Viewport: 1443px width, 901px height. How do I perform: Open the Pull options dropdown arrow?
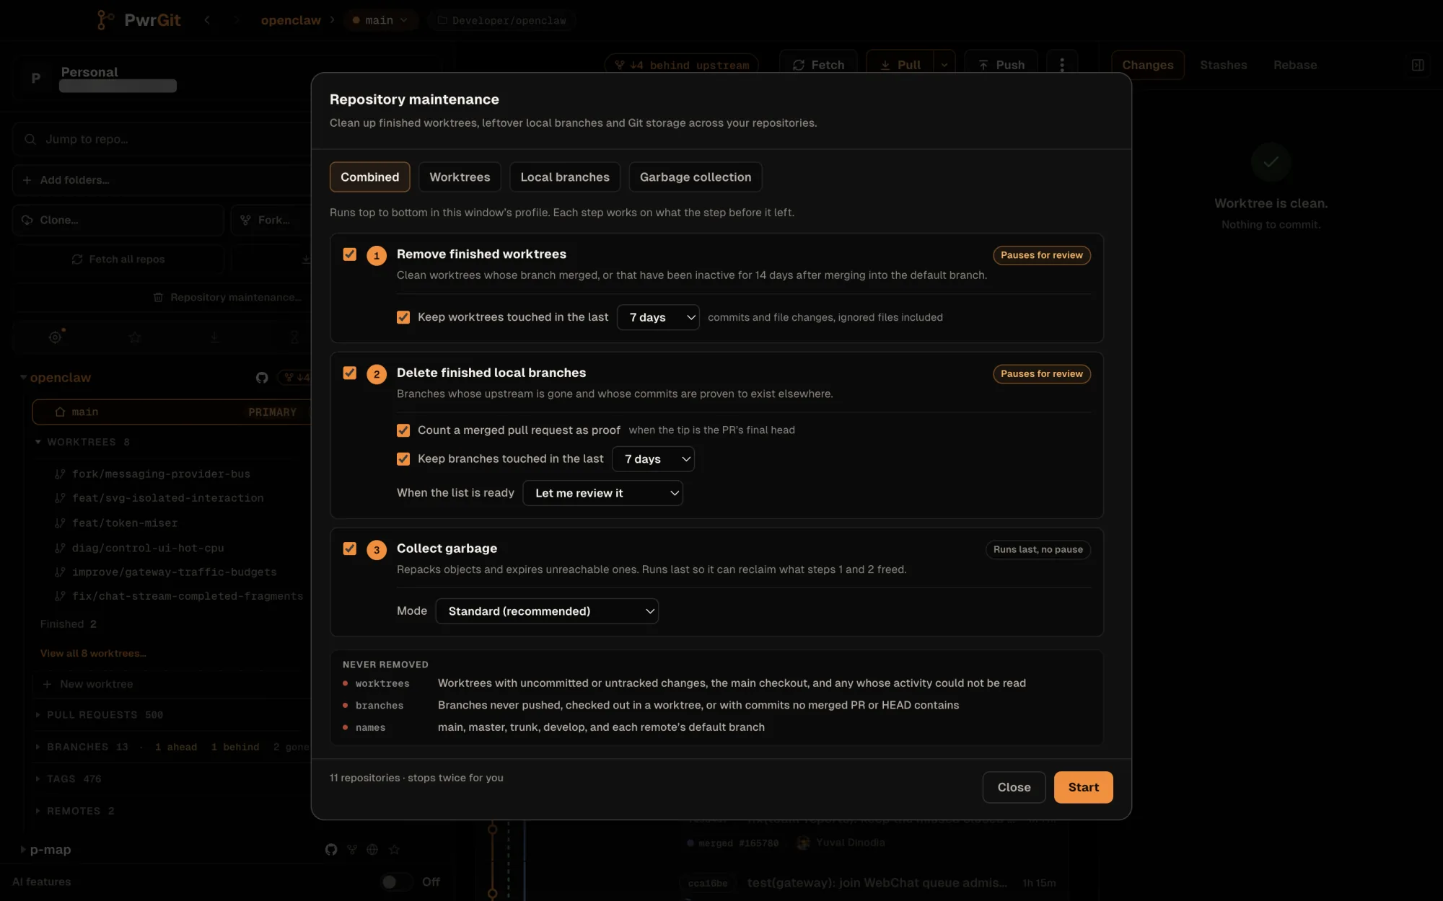(x=944, y=65)
